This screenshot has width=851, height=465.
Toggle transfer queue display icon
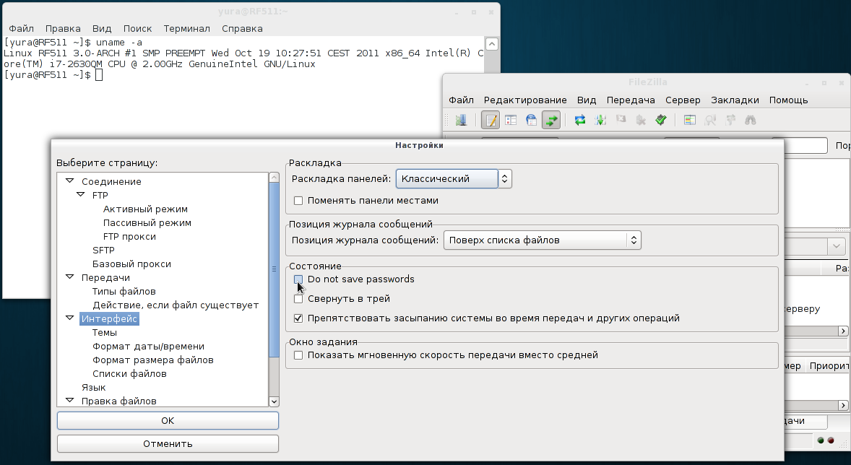click(552, 120)
